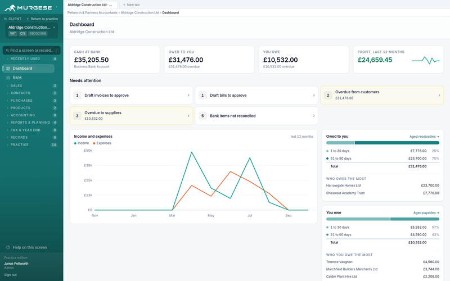This screenshot has width=450, height=281.
Task: Click the New tab plus icon
Action: click(x=124, y=5)
